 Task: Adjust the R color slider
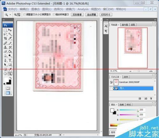(x=129, y=110)
